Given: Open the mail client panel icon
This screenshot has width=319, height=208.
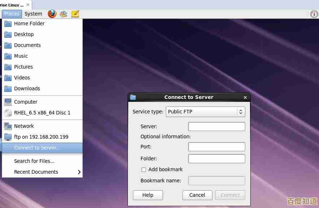Looking at the screenshot, I should 64,14.
